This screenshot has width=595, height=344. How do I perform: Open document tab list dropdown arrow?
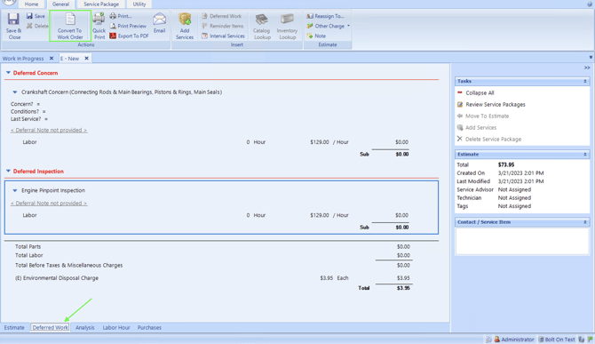[x=591, y=58]
